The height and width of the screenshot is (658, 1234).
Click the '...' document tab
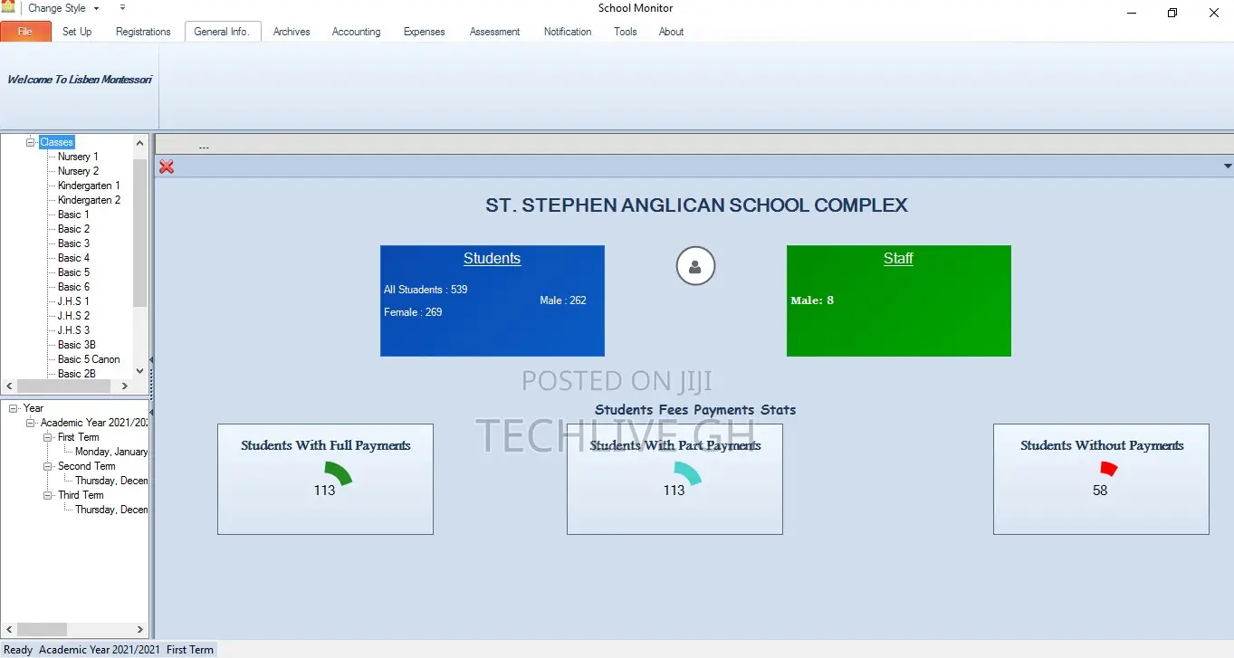(x=204, y=145)
